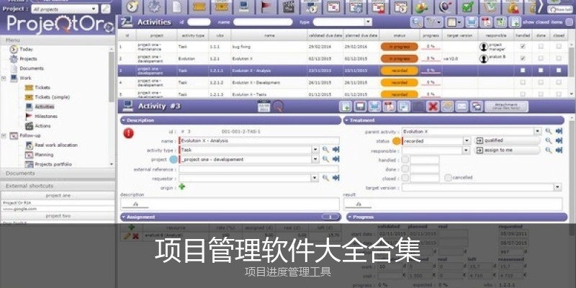
Task: Open the target version dropdown
Action: (x=558, y=187)
